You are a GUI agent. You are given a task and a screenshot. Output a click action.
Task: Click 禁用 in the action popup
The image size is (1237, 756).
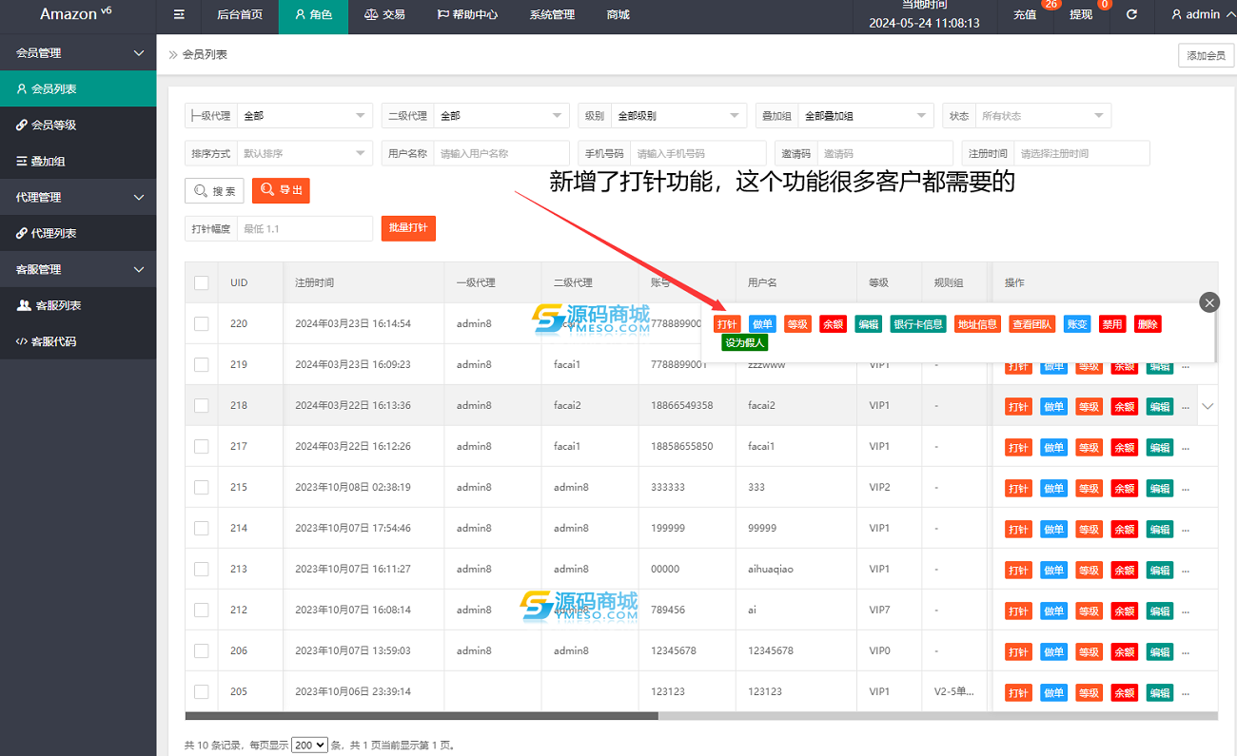coord(1112,324)
